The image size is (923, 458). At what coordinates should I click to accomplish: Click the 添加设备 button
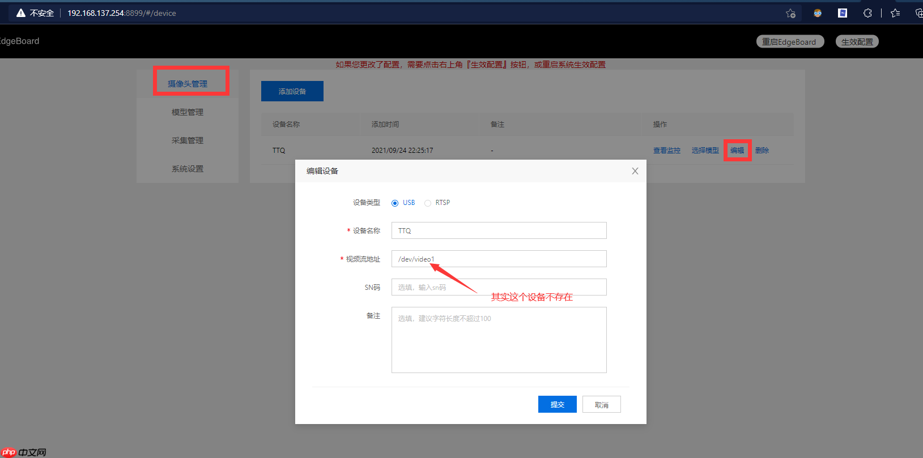292,91
